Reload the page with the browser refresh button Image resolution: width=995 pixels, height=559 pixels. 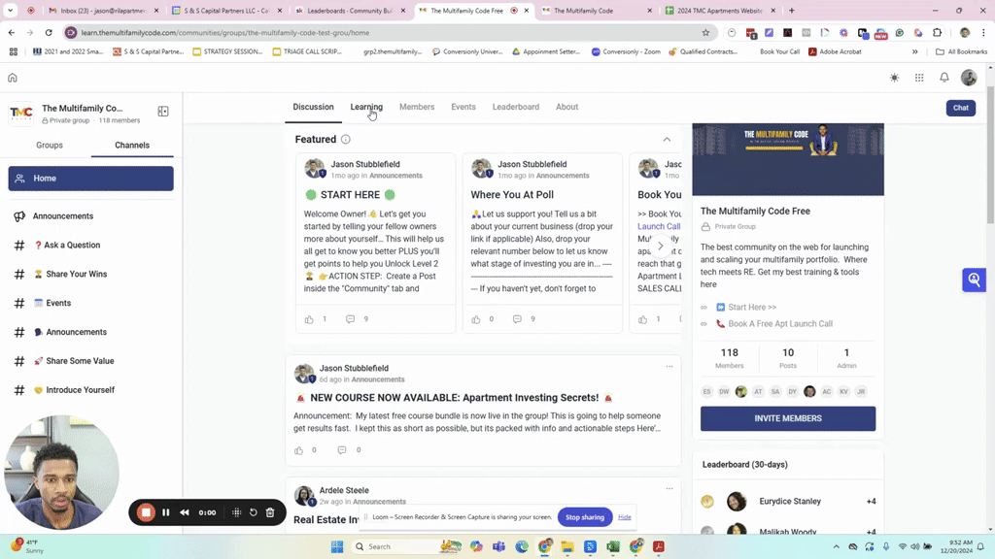(49, 32)
